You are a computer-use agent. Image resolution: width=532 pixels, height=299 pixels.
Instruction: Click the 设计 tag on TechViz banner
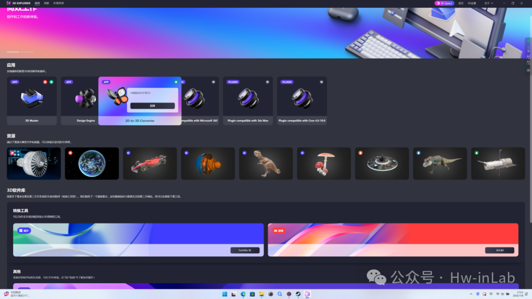pyautogui.click(x=24, y=231)
